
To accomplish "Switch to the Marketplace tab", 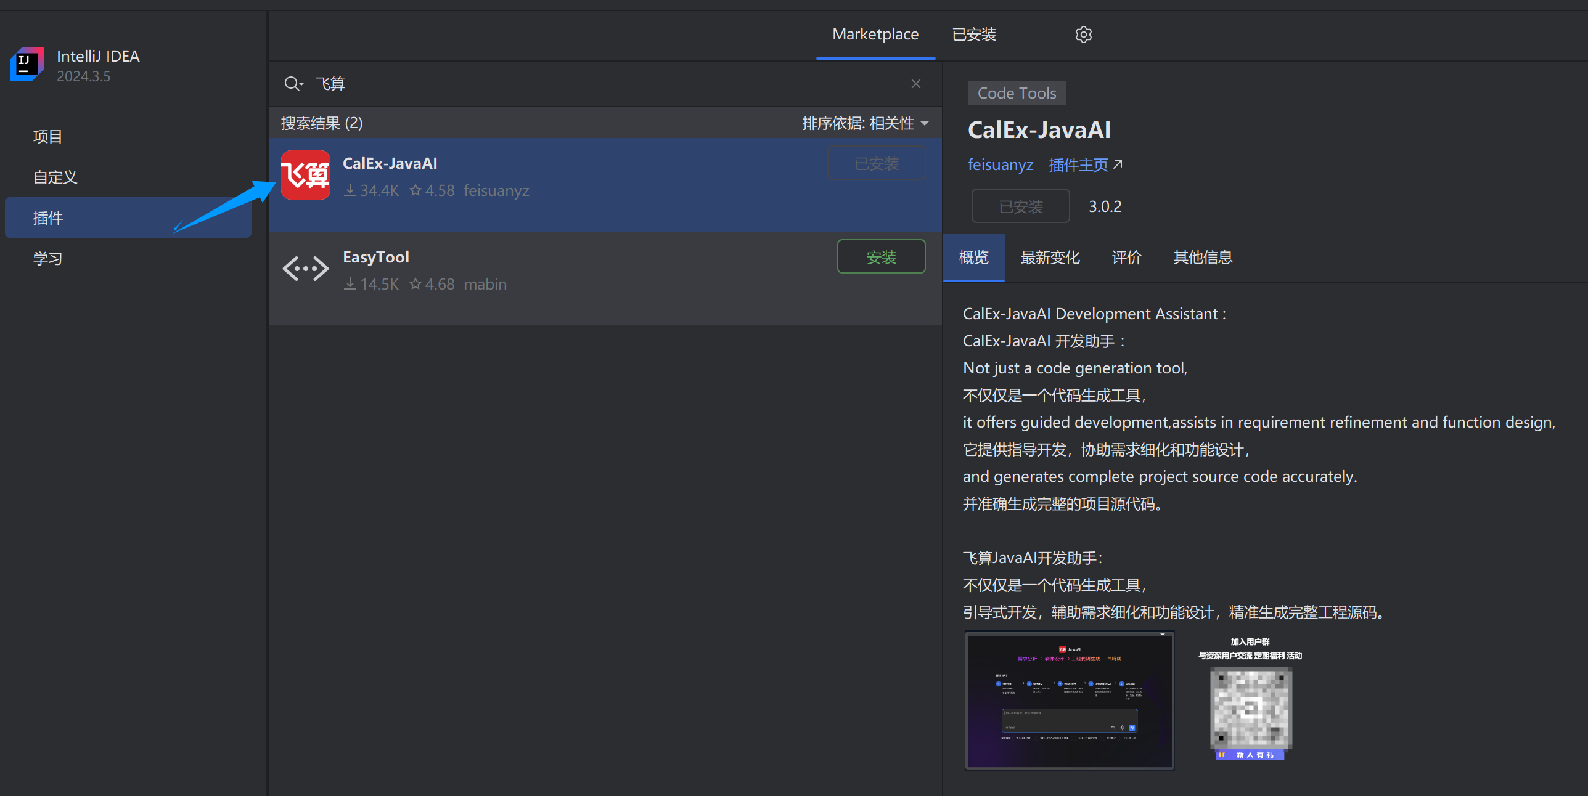I will [875, 35].
